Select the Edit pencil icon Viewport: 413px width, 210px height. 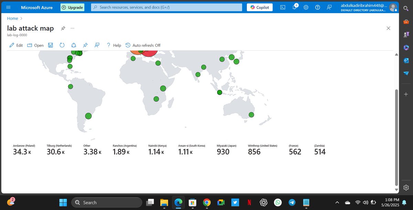tap(12, 45)
